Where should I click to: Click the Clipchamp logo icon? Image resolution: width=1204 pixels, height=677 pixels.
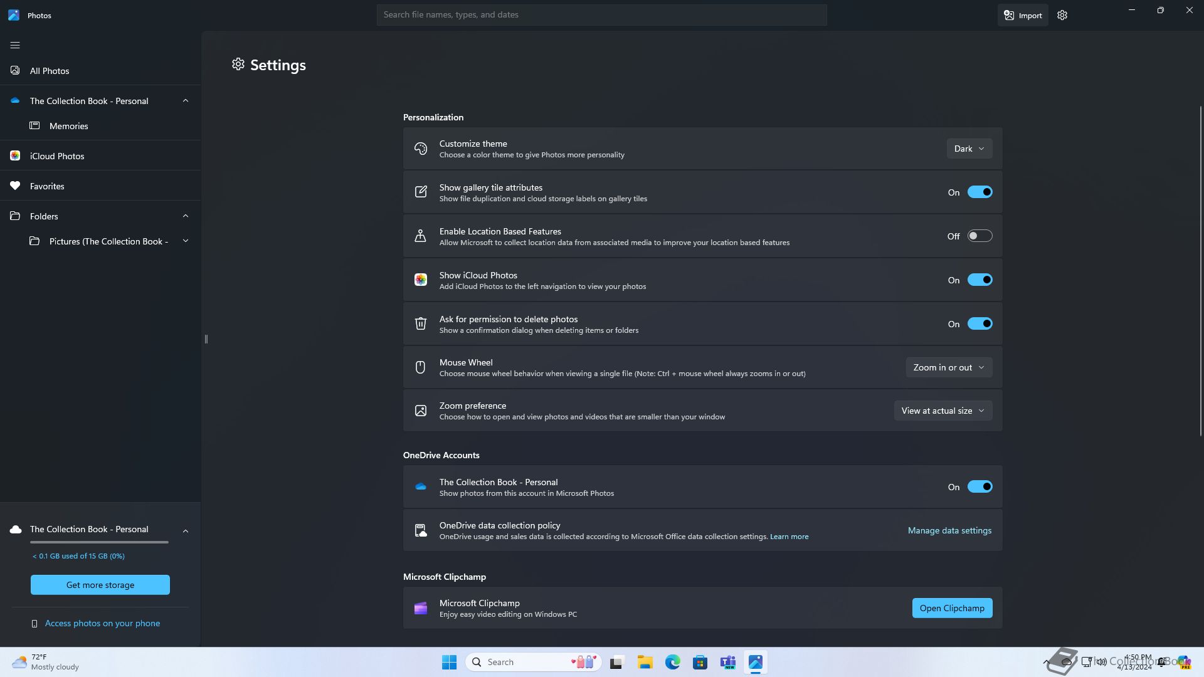click(x=421, y=608)
